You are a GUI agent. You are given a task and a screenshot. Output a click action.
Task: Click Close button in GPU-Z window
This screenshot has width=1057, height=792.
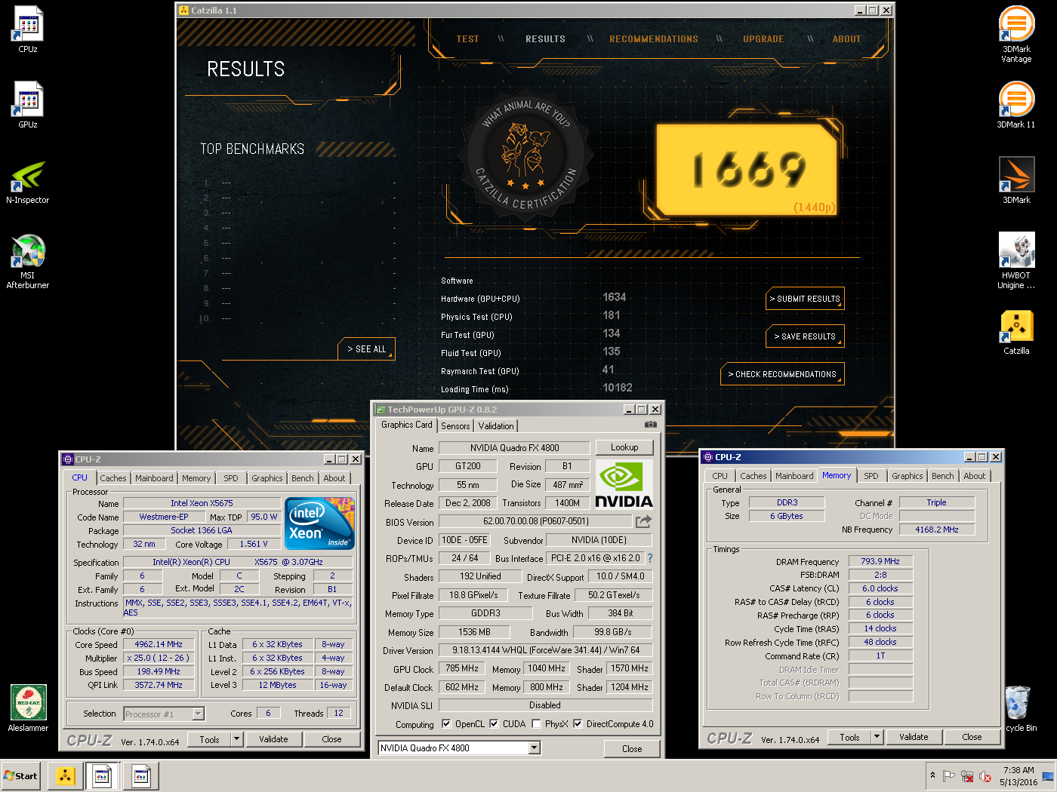point(632,749)
